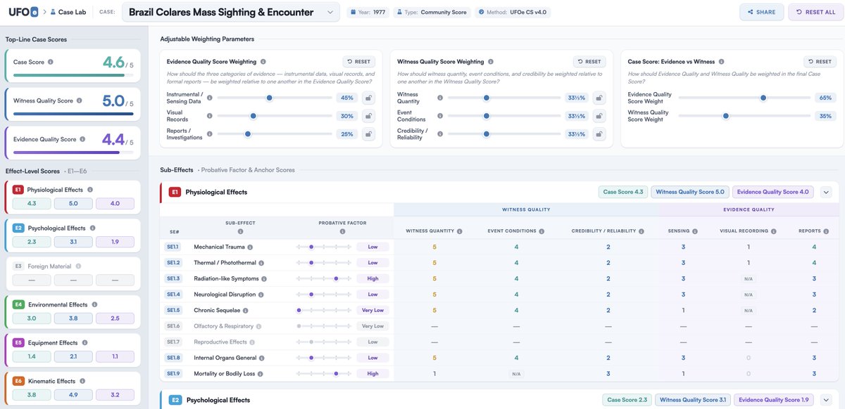845x409 pixels.
Task: Click info icon beside Credibility / Reliability weight slider
Action: tap(440, 134)
